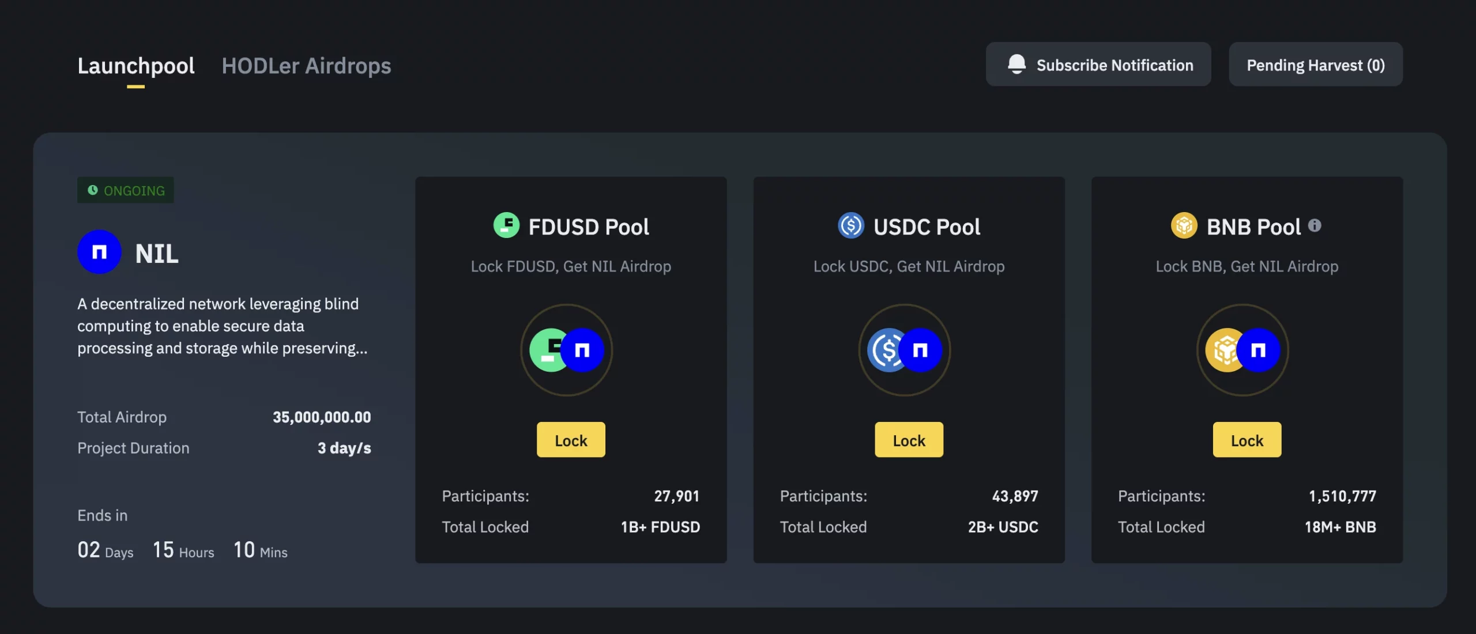Click the truncated NIL project description
This screenshot has height=634, width=1476.
pos(223,326)
